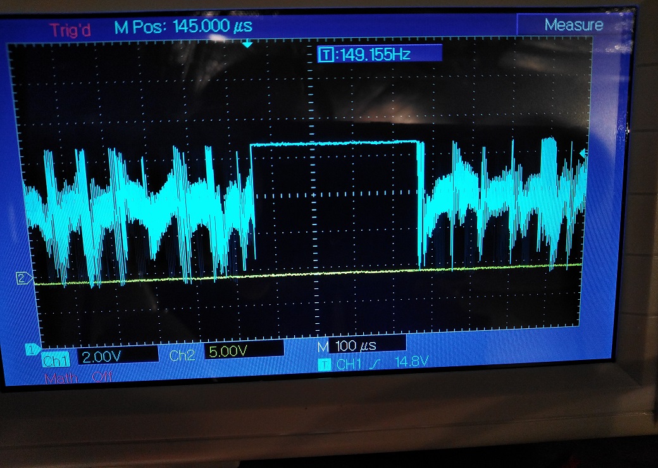Viewport: 658px width, 468px height.
Task: Click the rising edge trigger slope icon
Action: click(x=373, y=364)
